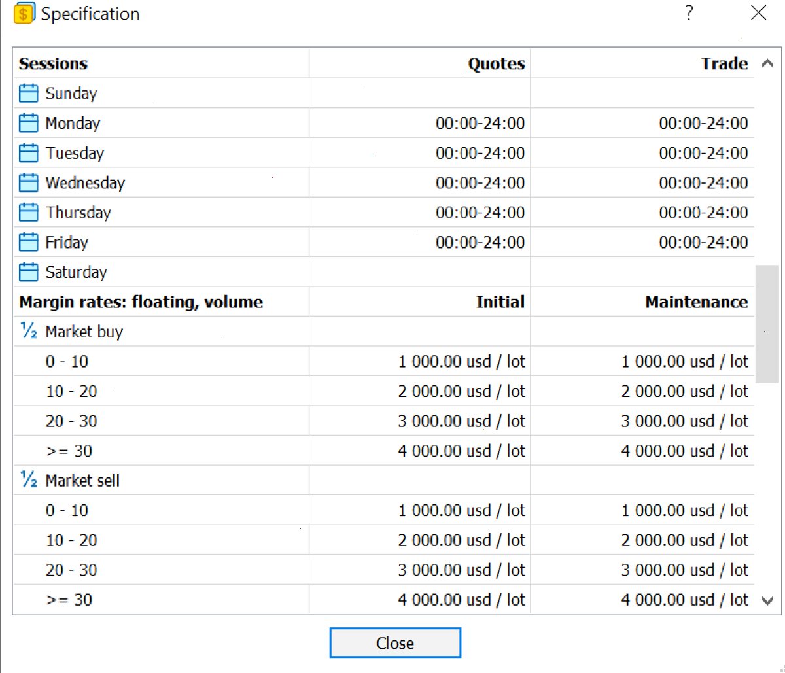Click Tuesday's Trade session time
This screenshot has width=785, height=673.
click(703, 153)
